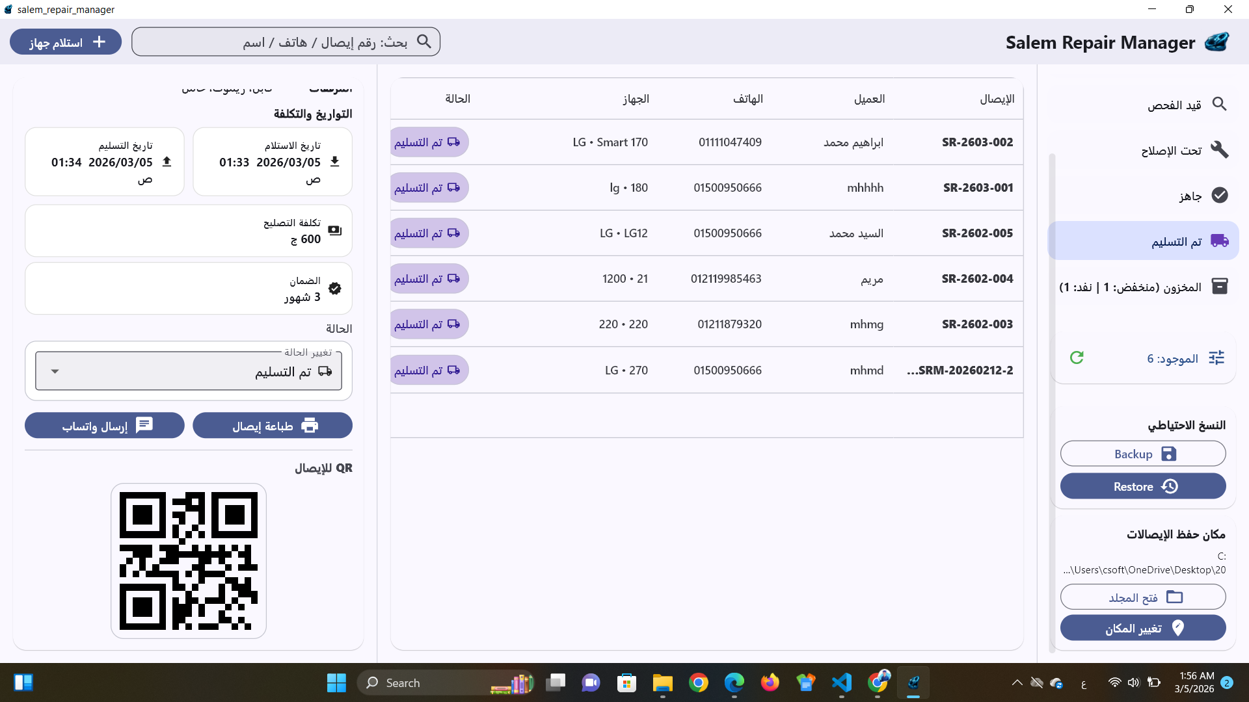Screen dimensions: 1249x702
Task: Click the receive date download icon
Action: [x=334, y=162]
